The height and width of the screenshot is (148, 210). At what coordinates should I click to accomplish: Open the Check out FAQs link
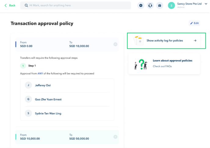point(162,66)
